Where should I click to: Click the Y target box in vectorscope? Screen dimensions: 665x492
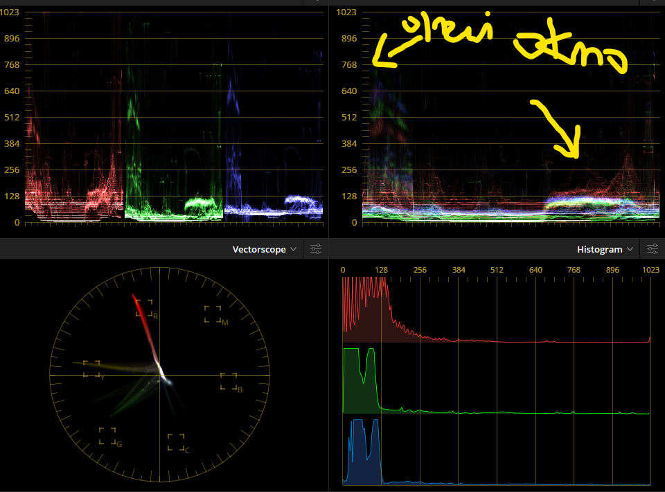click(91, 369)
